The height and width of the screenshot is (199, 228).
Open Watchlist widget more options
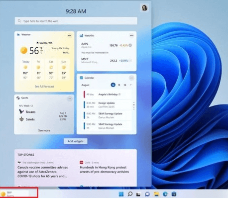(x=132, y=35)
